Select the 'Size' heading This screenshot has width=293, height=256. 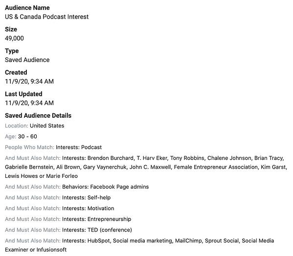pos(11,29)
